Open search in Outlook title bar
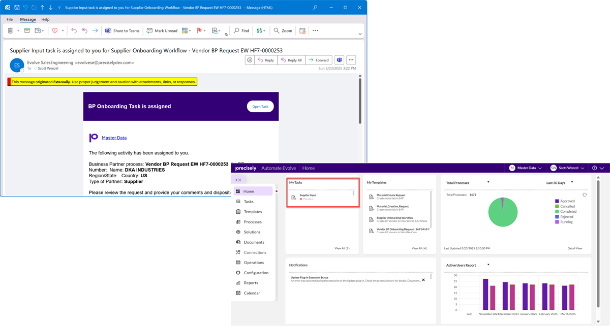The height and width of the screenshot is (326, 610). click(315, 8)
